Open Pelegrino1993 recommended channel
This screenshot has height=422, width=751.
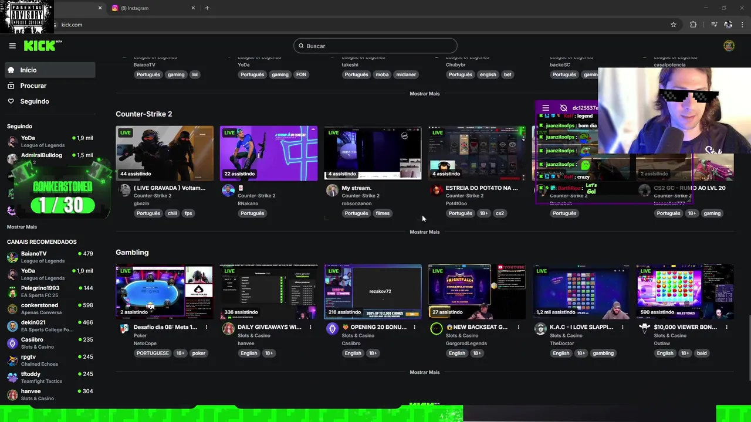point(50,291)
